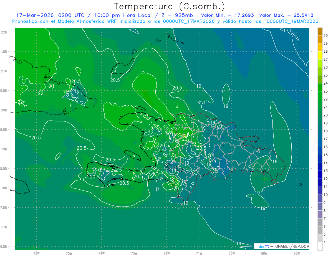333x257 pixels.
Task: Click the Temperatura (C,somb.) chart title
Action: [170, 6]
